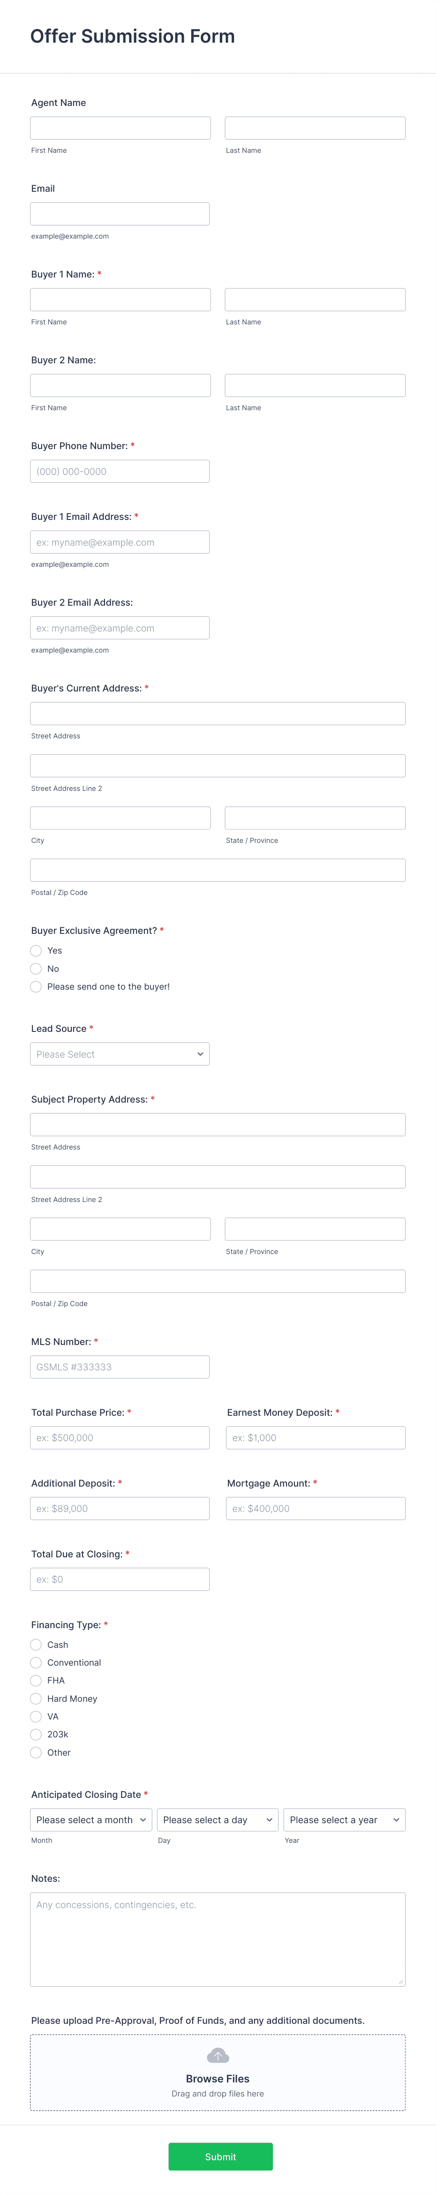The width and height of the screenshot is (436, 2194).
Task: Focus the Total Purchase Price field
Action: pyautogui.click(x=119, y=1437)
